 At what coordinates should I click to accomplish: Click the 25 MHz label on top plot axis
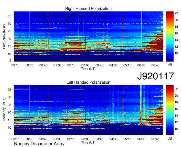[x=9, y=31]
